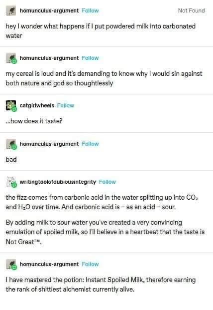Open the Not Found link
Image resolution: width=213 pixels, height=310 pixels.
point(191,10)
